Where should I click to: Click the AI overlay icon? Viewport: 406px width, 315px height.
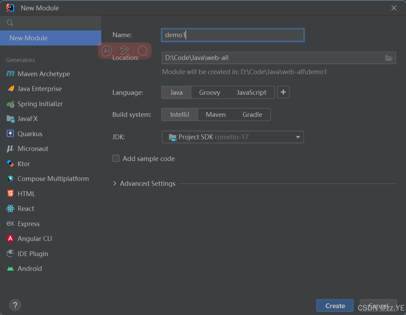click(106, 51)
